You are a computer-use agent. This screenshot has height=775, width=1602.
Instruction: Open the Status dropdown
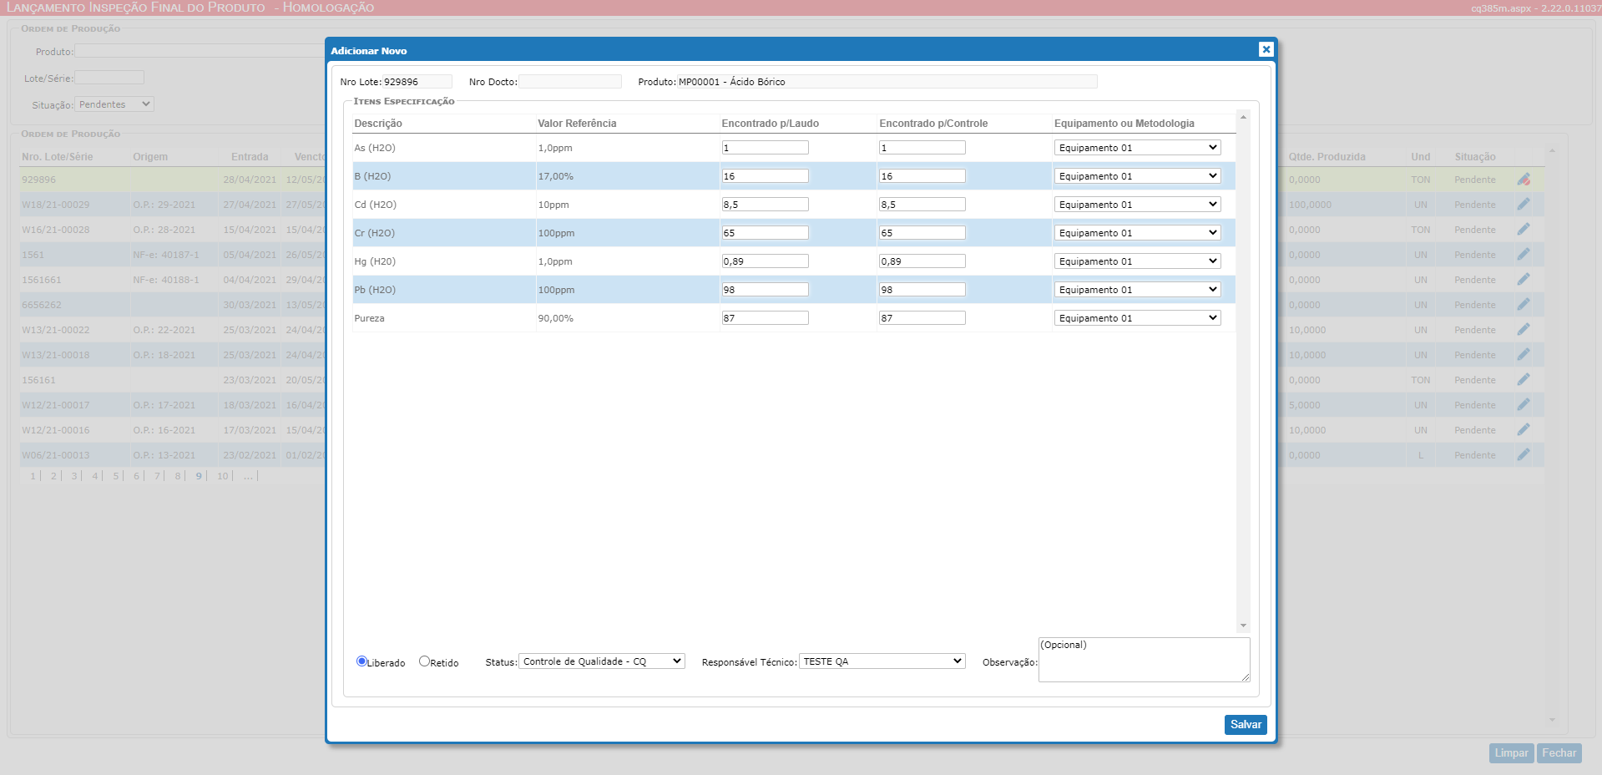point(602,661)
